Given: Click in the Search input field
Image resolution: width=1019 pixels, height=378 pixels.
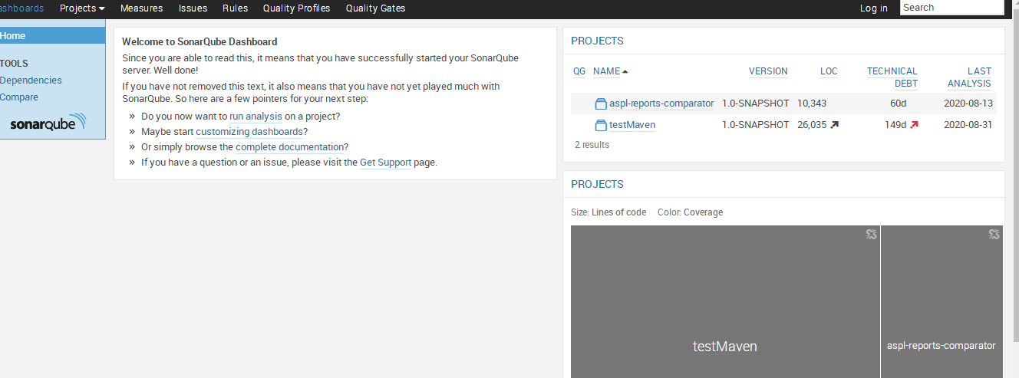Looking at the screenshot, I should click(x=951, y=8).
